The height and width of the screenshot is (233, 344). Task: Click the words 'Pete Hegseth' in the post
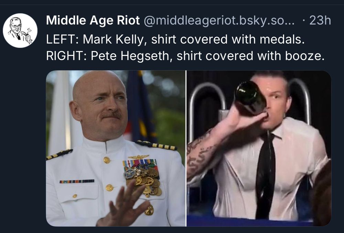click(130, 56)
